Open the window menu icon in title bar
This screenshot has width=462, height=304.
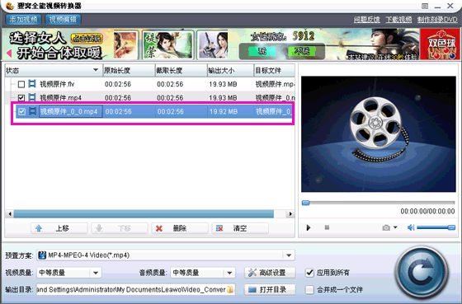(425, 6)
